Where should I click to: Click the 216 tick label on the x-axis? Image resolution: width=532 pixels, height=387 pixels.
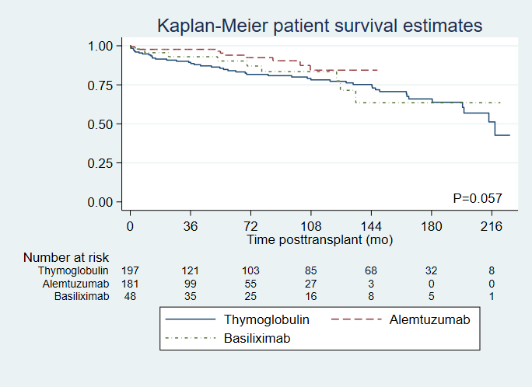[492, 226]
